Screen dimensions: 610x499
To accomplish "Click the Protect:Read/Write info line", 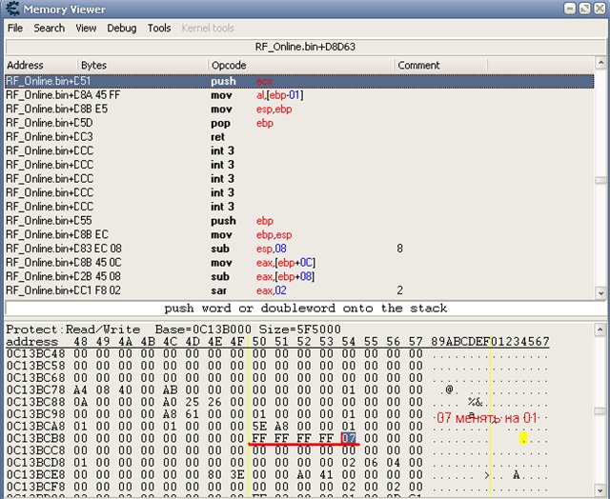I will click(173, 329).
